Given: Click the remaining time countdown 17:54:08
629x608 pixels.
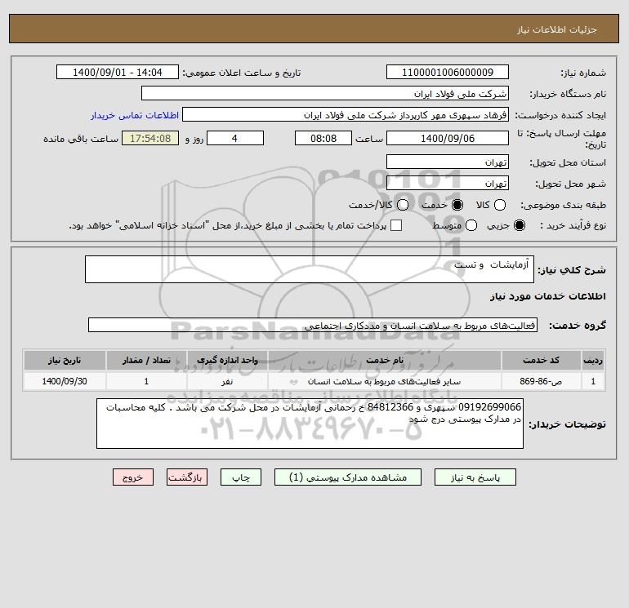Looking at the screenshot, I should 150,138.
